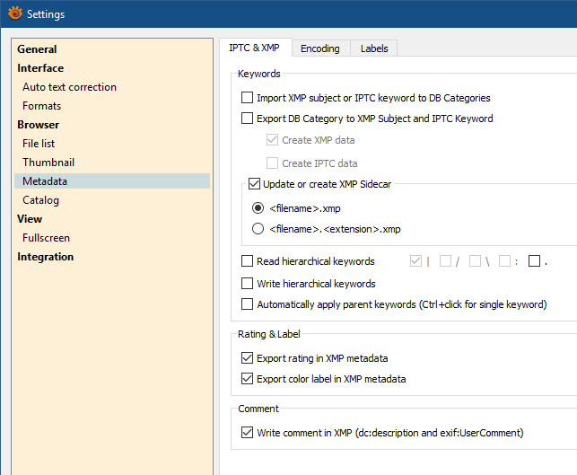This screenshot has width=577, height=475.
Task: Switch to the Encoding tab
Action: (x=319, y=48)
